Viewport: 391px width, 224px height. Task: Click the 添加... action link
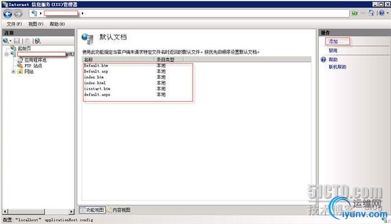coord(336,41)
